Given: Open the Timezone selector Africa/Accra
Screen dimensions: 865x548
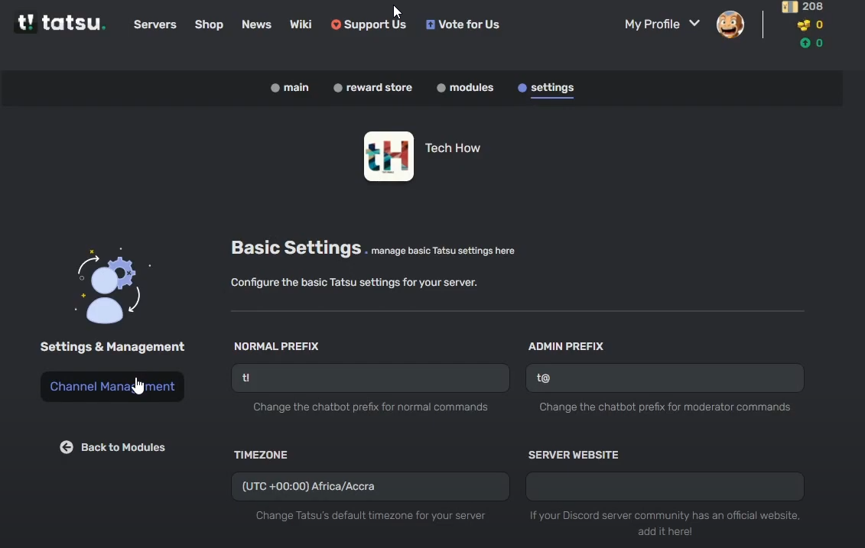Looking at the screenshot, I should click(x=370, y=486).
